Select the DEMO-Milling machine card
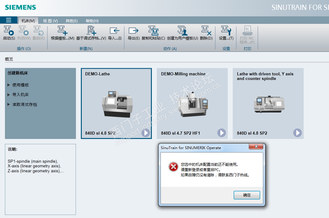 point(192,103)
